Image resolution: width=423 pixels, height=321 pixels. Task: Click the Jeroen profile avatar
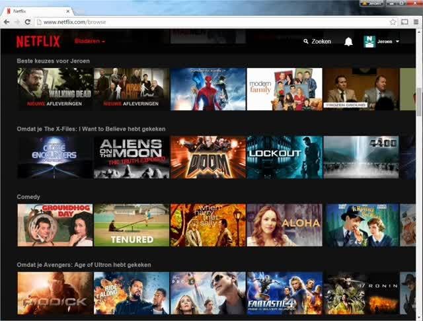(x=369, y=42)
